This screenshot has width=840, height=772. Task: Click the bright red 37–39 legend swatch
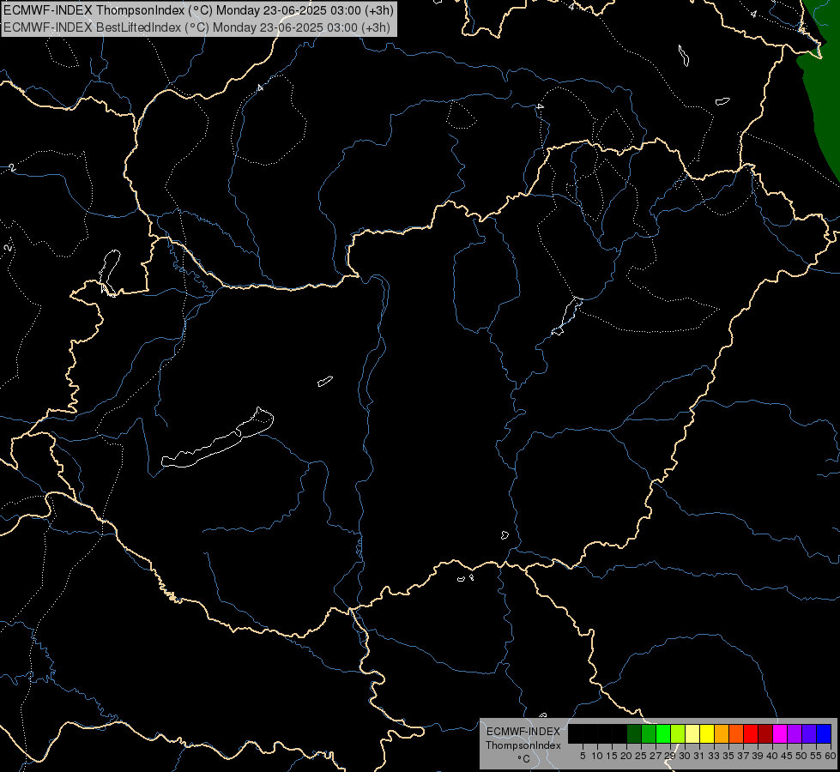pos(751,733)
